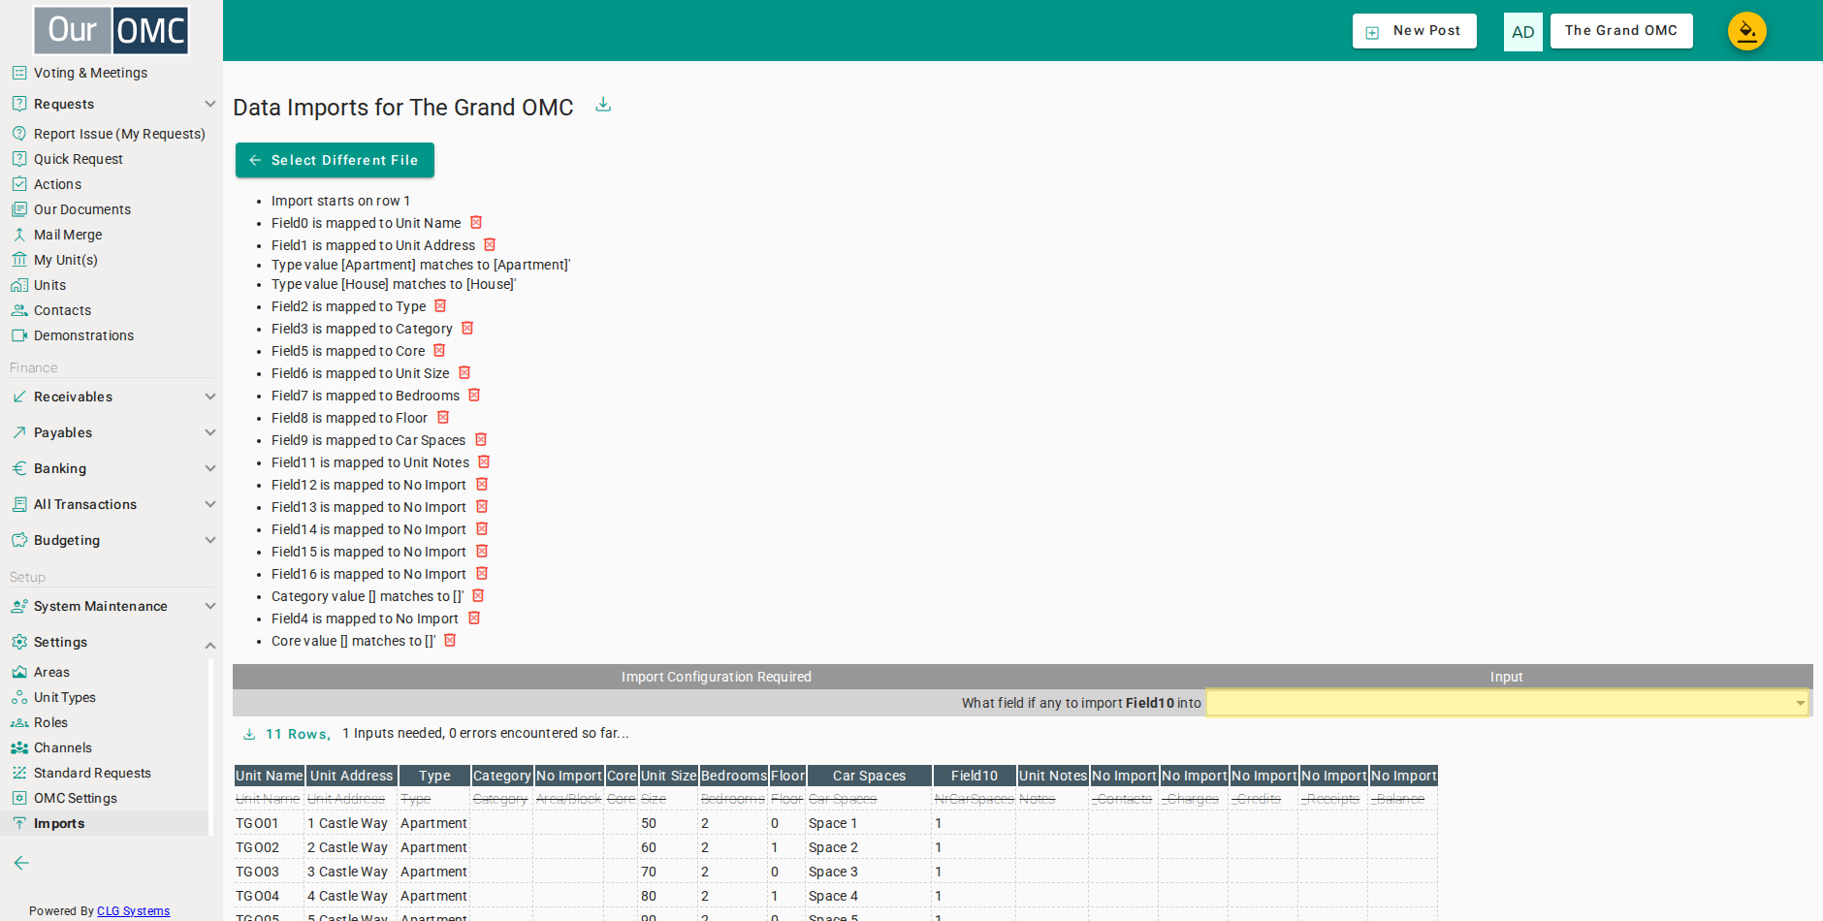Click The Grand OMC button

coord(1621,31)
